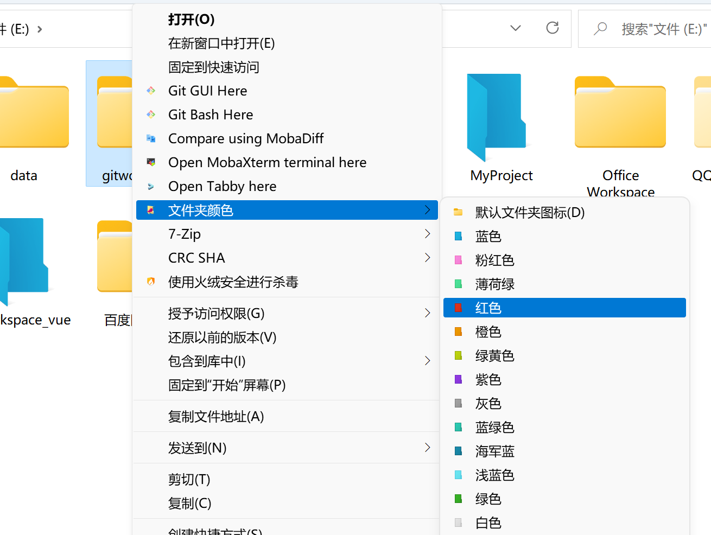Click the 文件夹颜色 folder color icon

[151, 210]
